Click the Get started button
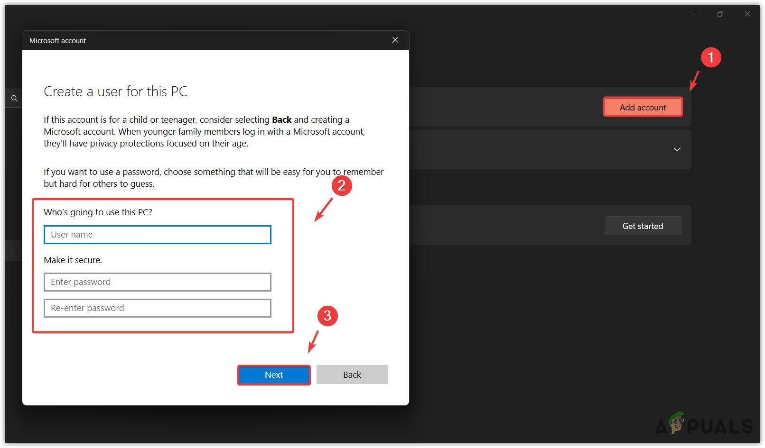Viewport: 765px width, 448px height. (x=643, y=226)
